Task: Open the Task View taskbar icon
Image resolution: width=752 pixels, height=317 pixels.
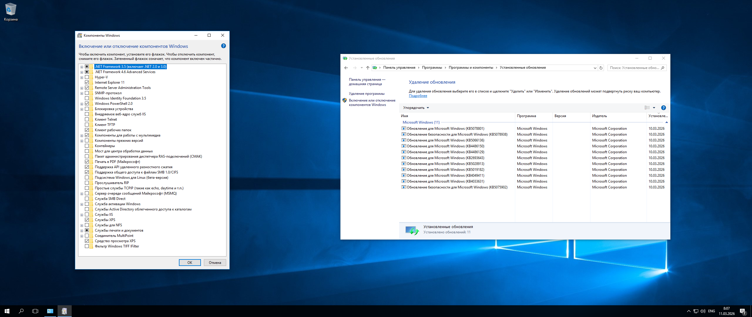Action: click(35, 311)
